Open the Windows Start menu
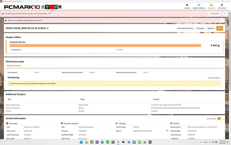Viewport: 231px width, 145px height. coord(81,142)
